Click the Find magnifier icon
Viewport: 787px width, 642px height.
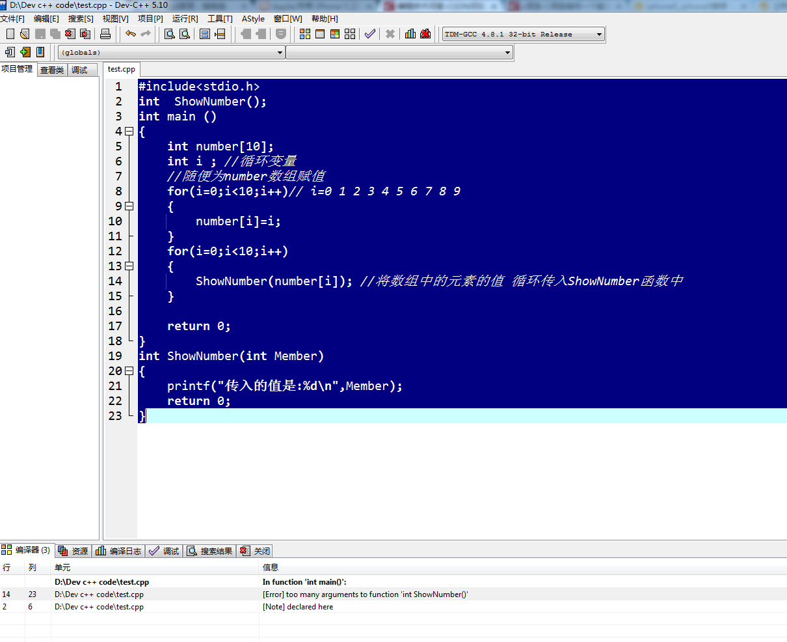tap(170, 34)
